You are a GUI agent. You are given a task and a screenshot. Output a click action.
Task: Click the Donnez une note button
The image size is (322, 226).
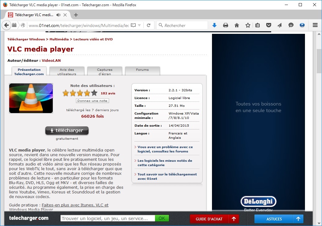[92, 101]
